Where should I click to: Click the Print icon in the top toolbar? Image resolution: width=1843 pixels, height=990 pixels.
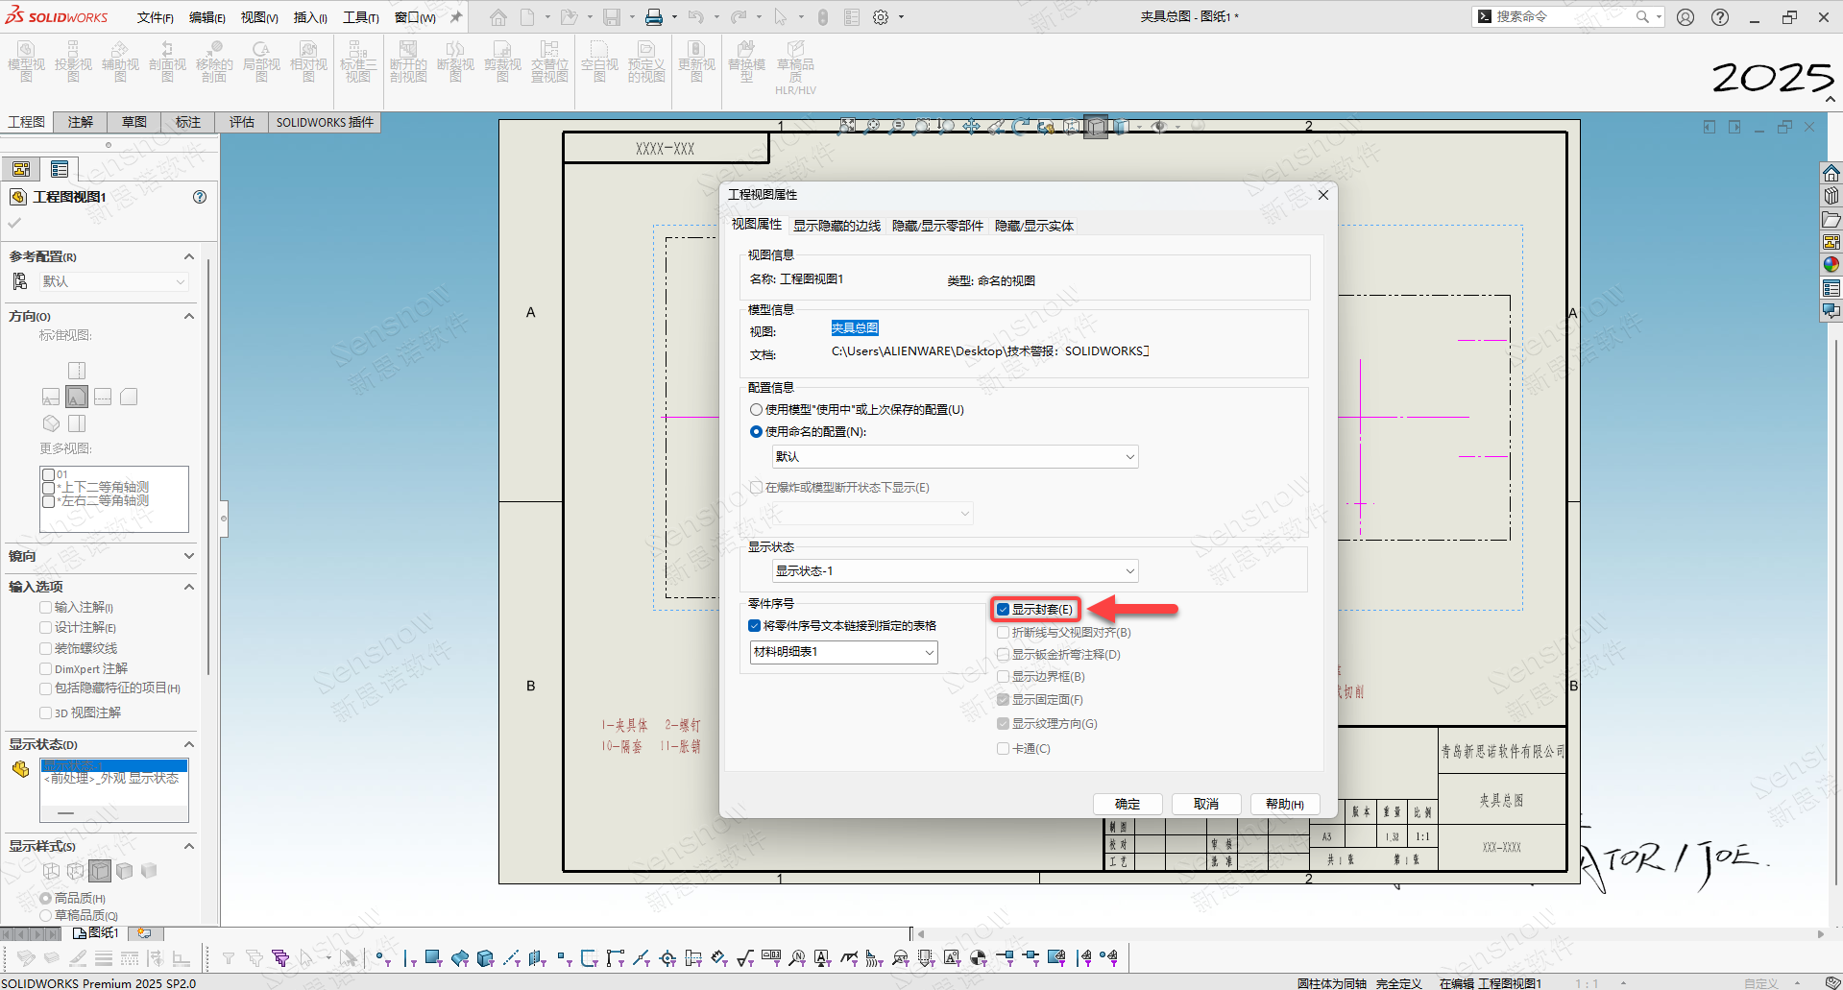pos(654,17)
